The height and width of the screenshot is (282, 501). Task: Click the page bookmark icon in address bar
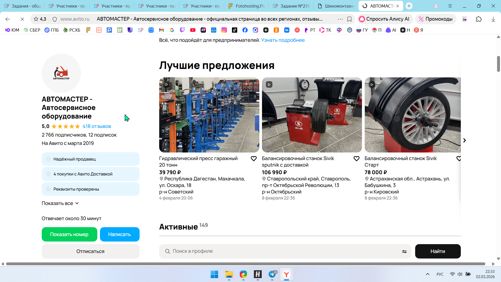(349, 19)
